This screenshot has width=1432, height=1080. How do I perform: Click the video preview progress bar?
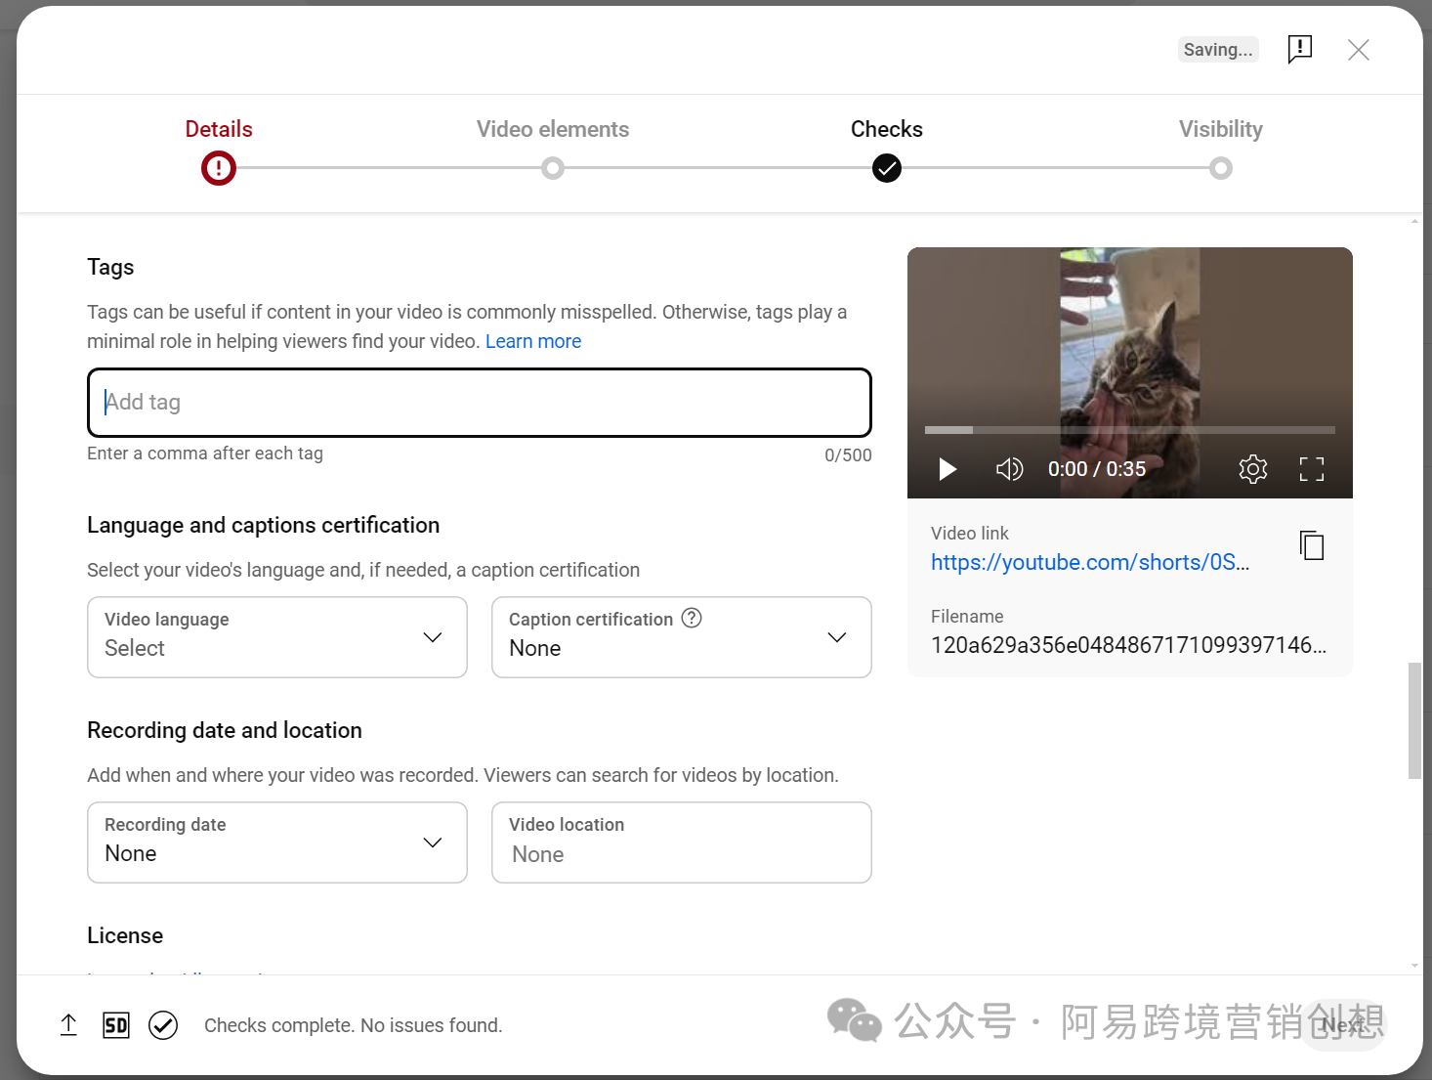pyautogui.click(x=1129, y=430)
